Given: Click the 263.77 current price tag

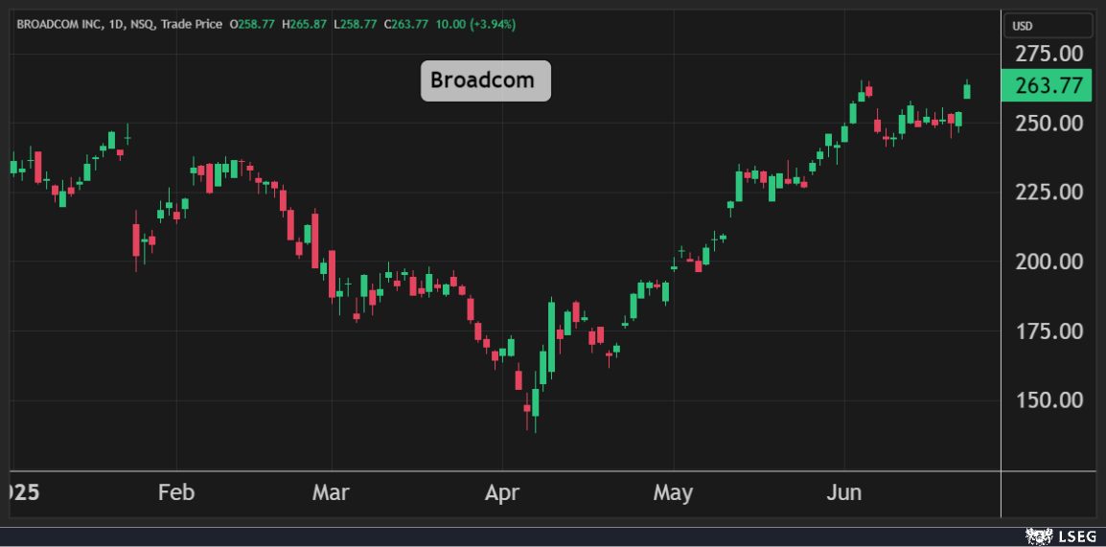Looking at the screenshot, I should (1046, 85).
